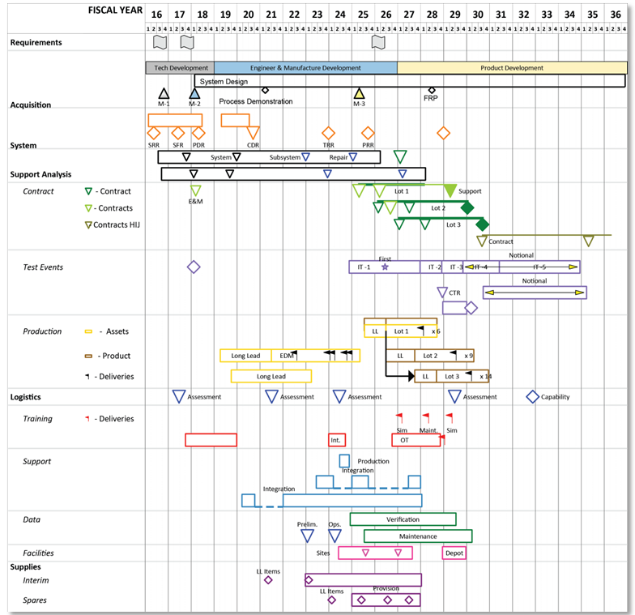The height and width of the screenshot is (615, 635).
Task: Click the M-1 milestone triangle
Action: 164,94
